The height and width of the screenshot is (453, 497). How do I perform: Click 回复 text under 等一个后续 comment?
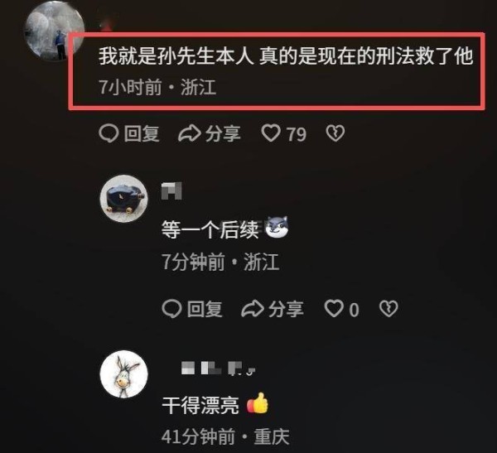coord(205,309)
